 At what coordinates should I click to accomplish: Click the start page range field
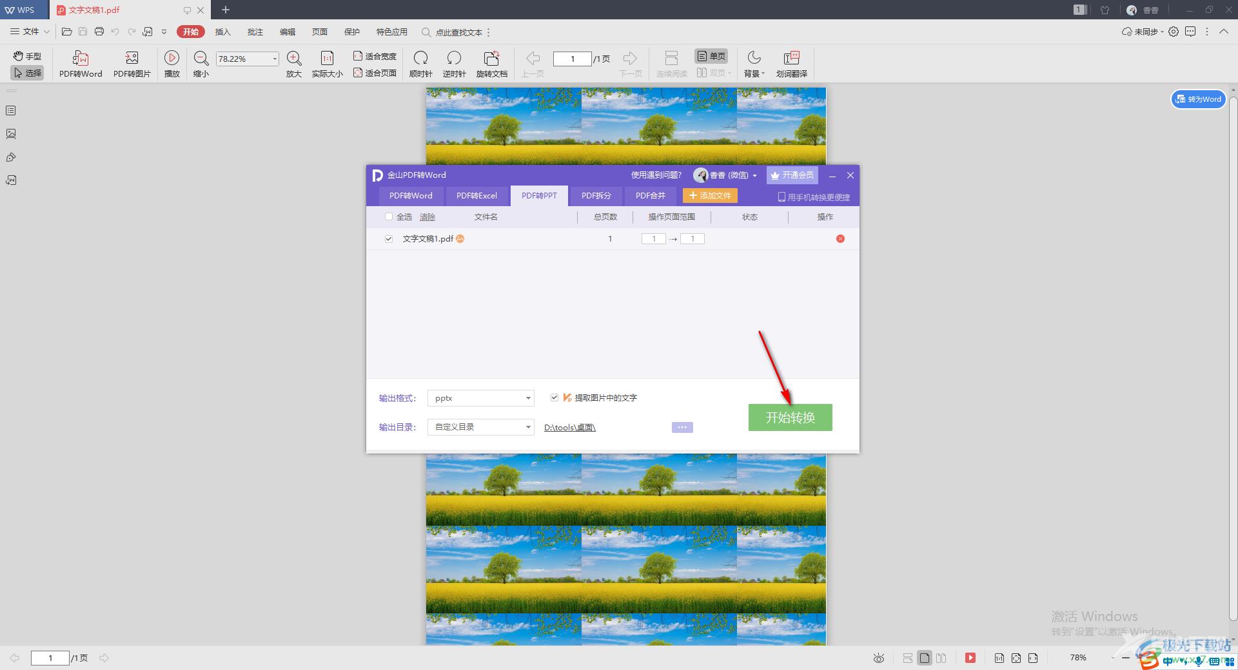pos(653,239)
